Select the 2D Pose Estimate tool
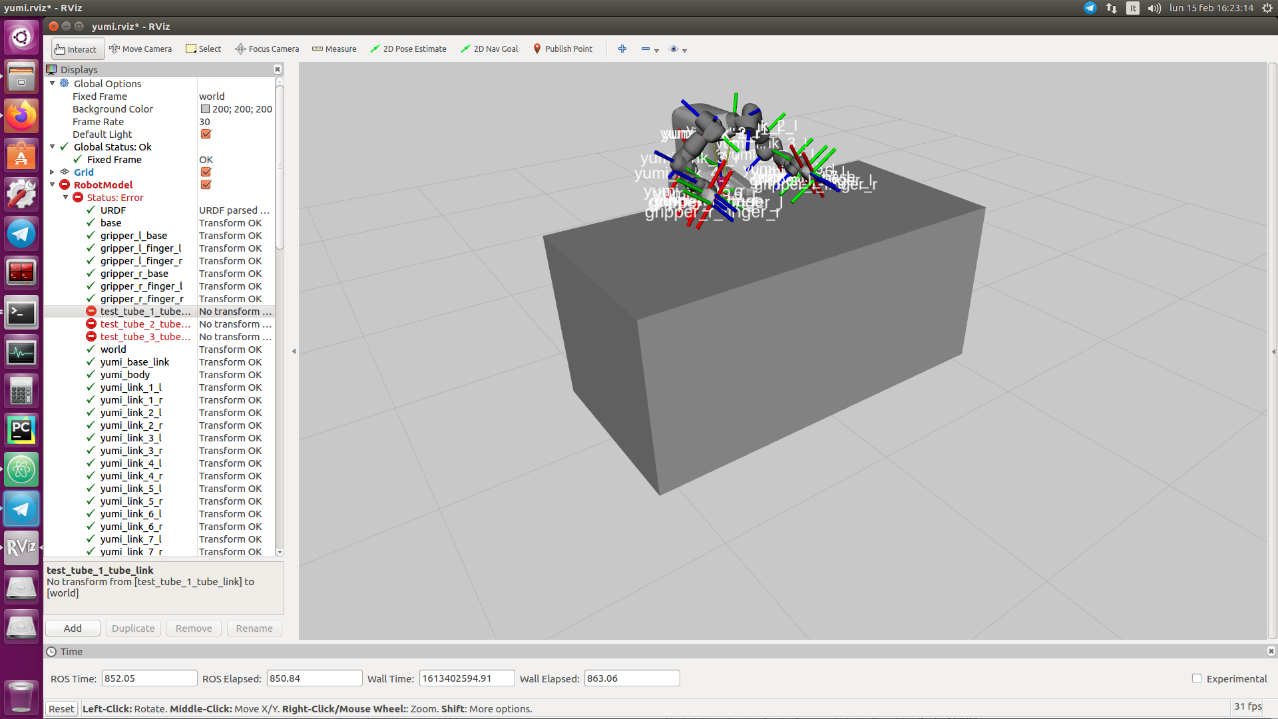Viewport: 1278px width, 719px height. click(408, 49)
